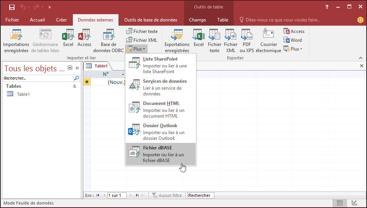Import from Excel in Importer et lier
This screenshot has width=367, height=208.
click(68, 38)
